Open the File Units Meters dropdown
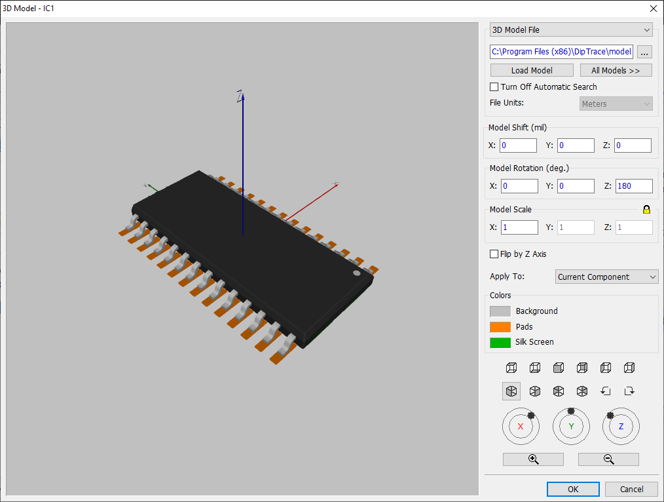Image resolution: width=664 pixels, height=502 pixels. coord(616,104)
